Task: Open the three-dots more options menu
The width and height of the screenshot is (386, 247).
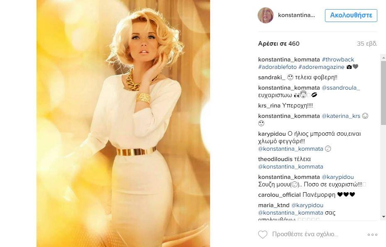Action: point(372,235)
